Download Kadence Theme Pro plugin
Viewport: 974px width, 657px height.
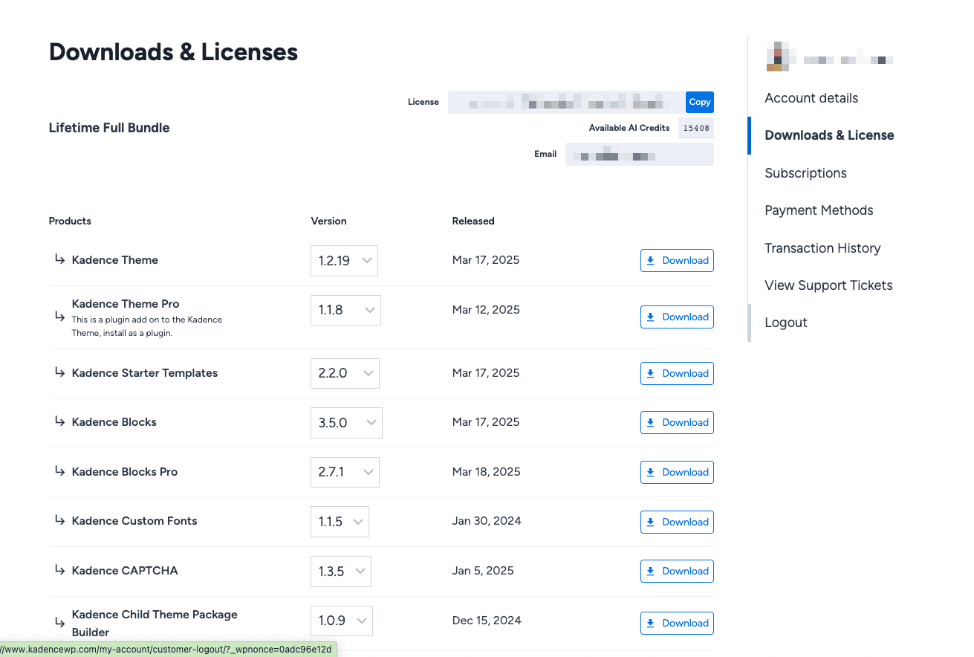[677, 317]
